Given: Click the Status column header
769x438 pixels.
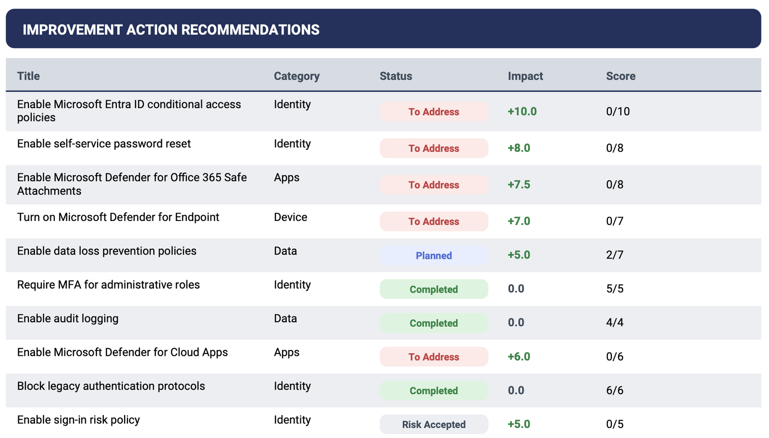Looking at the screenshot, I should (x=396, y=76).
